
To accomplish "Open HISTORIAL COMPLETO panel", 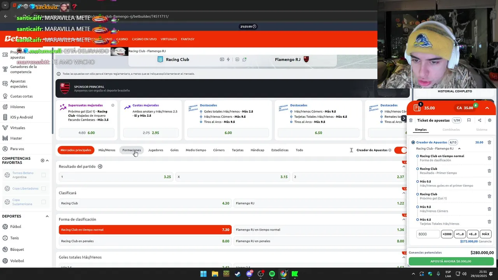I will coord(454,91).
